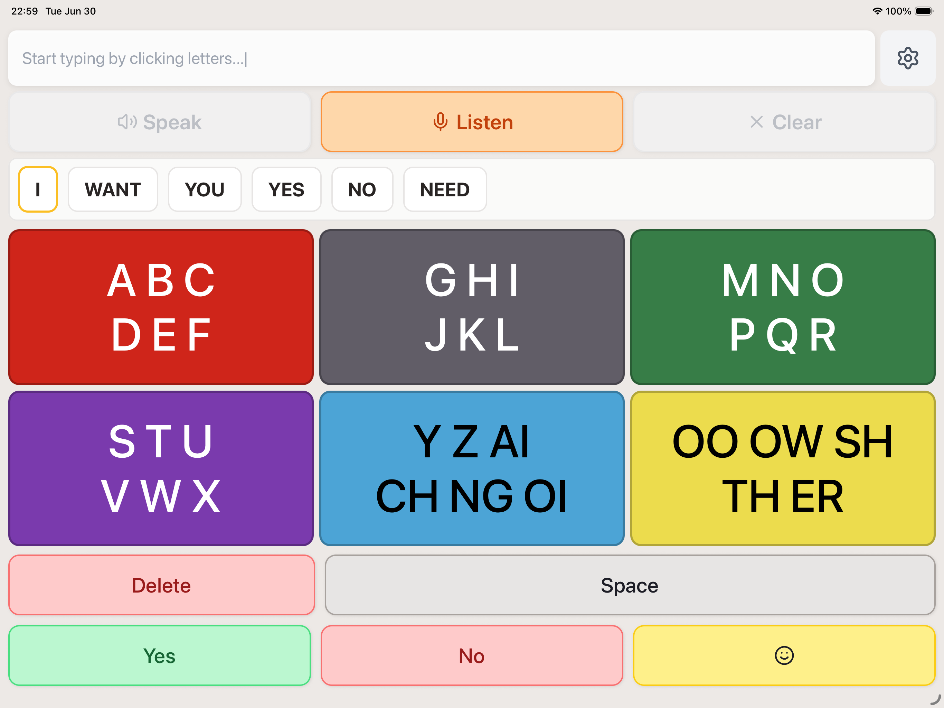Insert the quick word YOU

pos(205,189)
